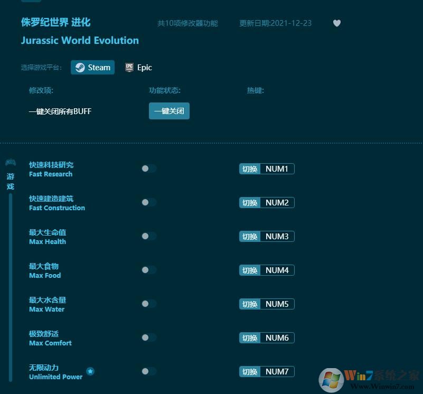Enable the Fast Construction toggle
Viewport: 423px width, 394px height.
point(149,202)
